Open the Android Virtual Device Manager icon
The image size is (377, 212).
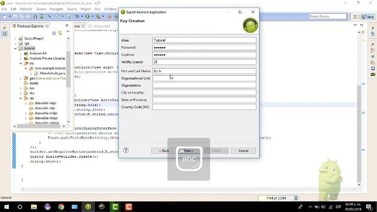42,16
